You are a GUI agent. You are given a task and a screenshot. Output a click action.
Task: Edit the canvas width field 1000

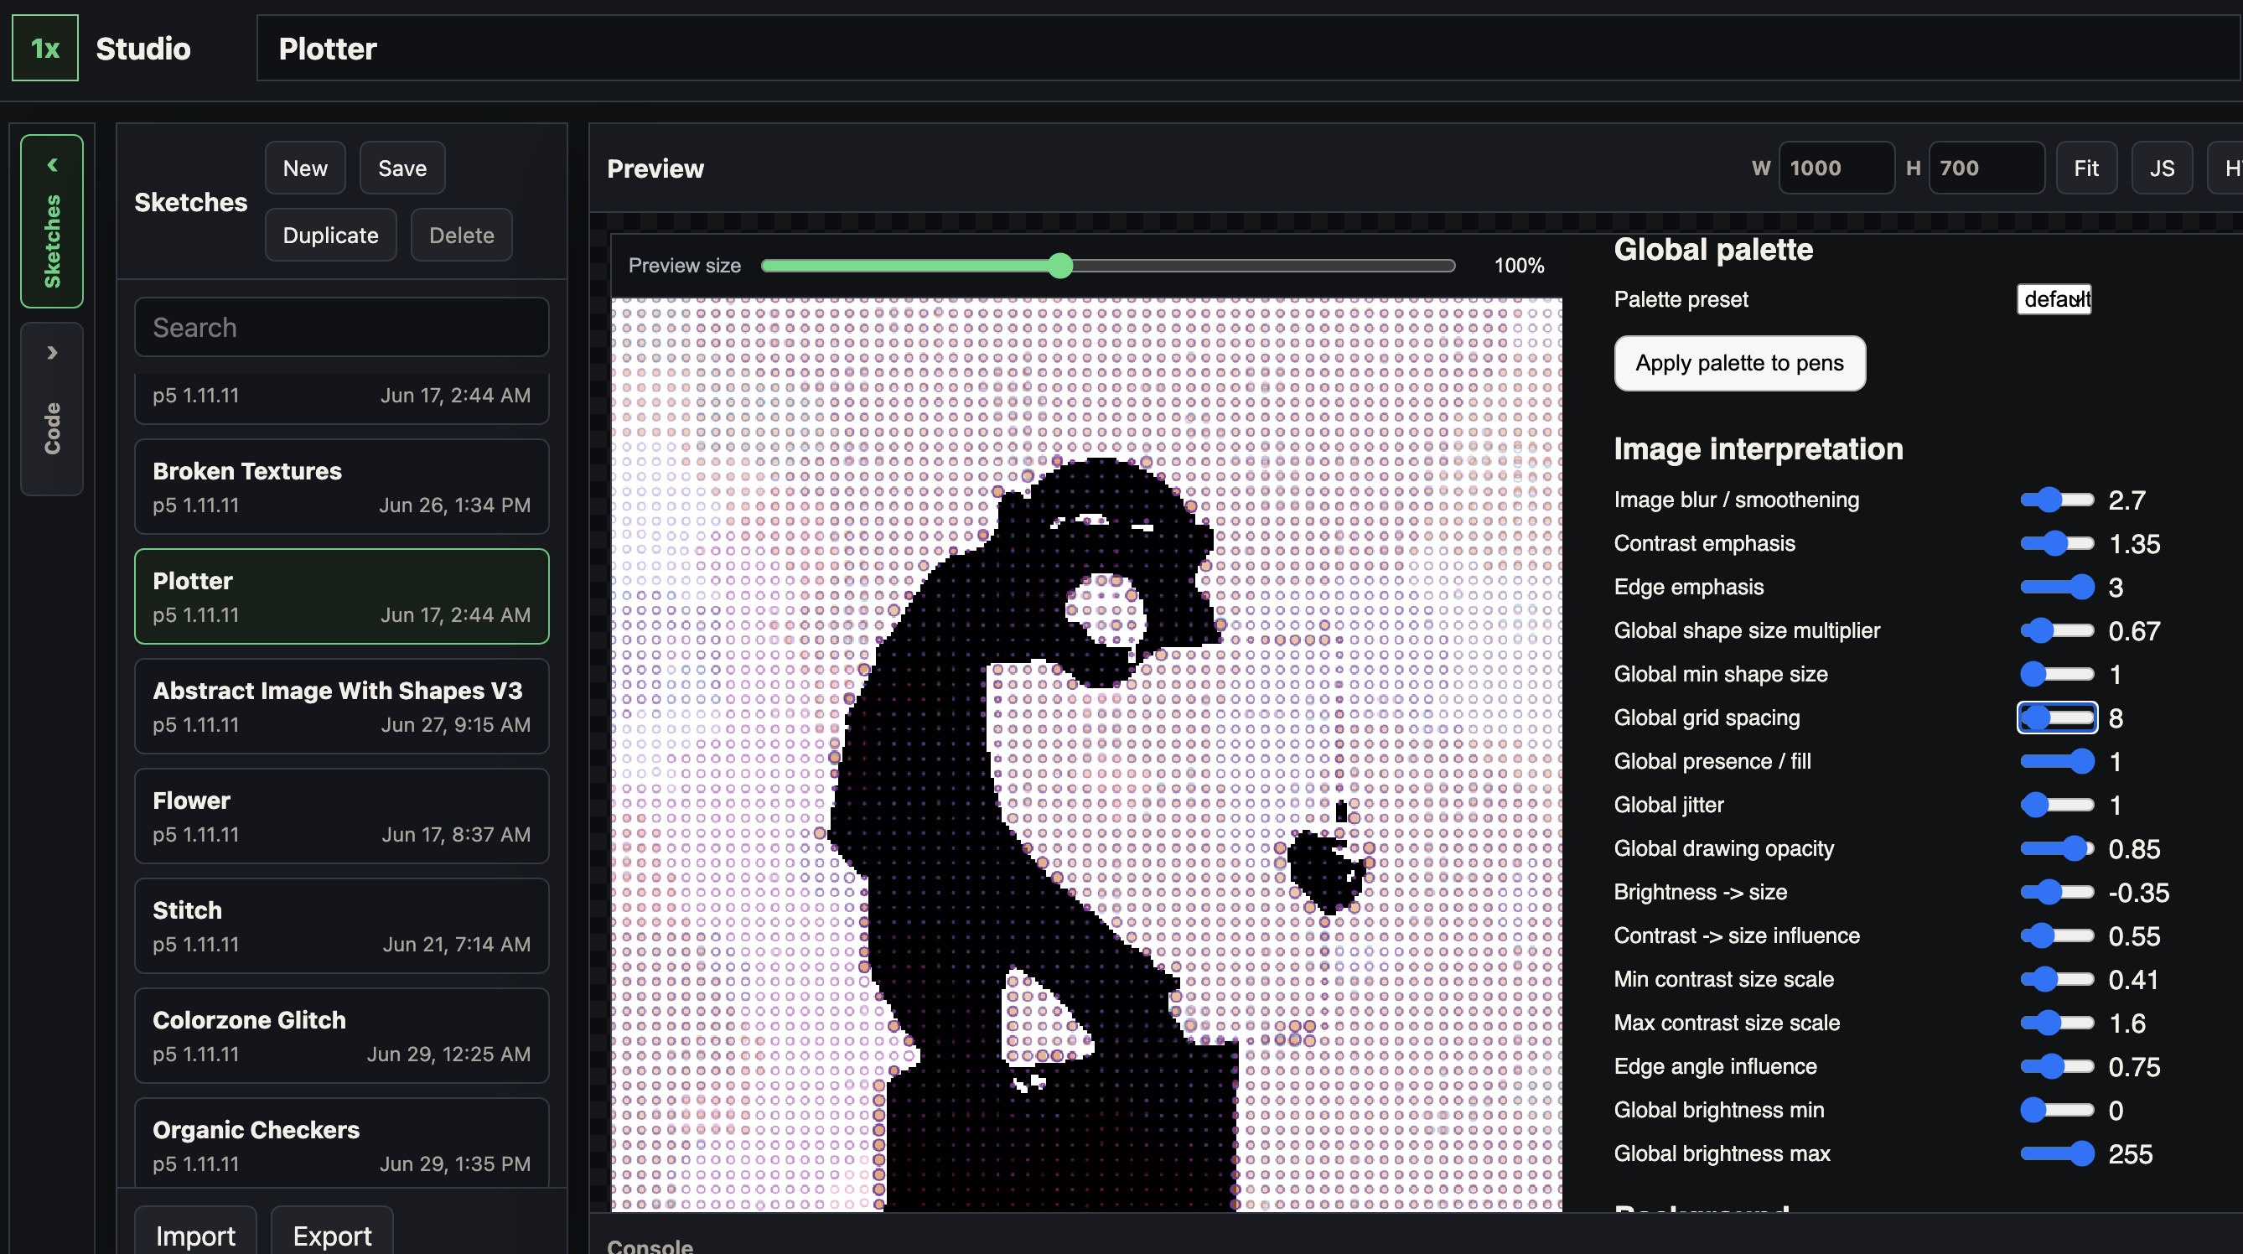tap(1836, 168)
